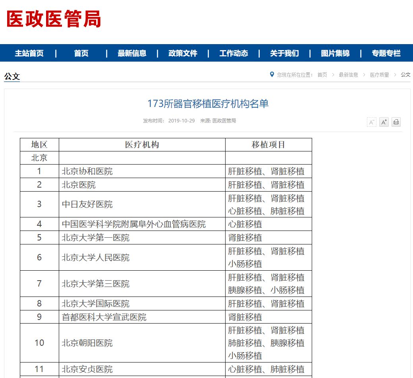Open 图片集锦 navigation item
413x378 pixels.
[x=335, y=53]
